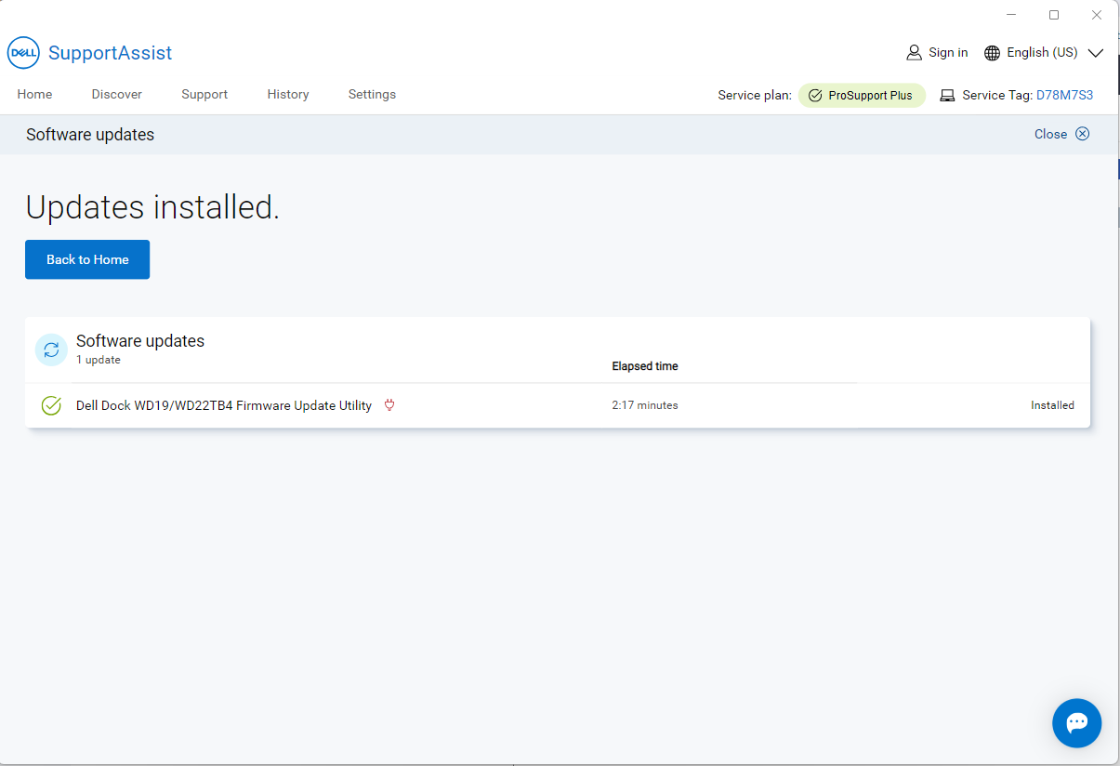The height and width of the screenshot is (766, 1120).
Task: Open Service Tag D78M7S3 link
Action: (1064, 95)
